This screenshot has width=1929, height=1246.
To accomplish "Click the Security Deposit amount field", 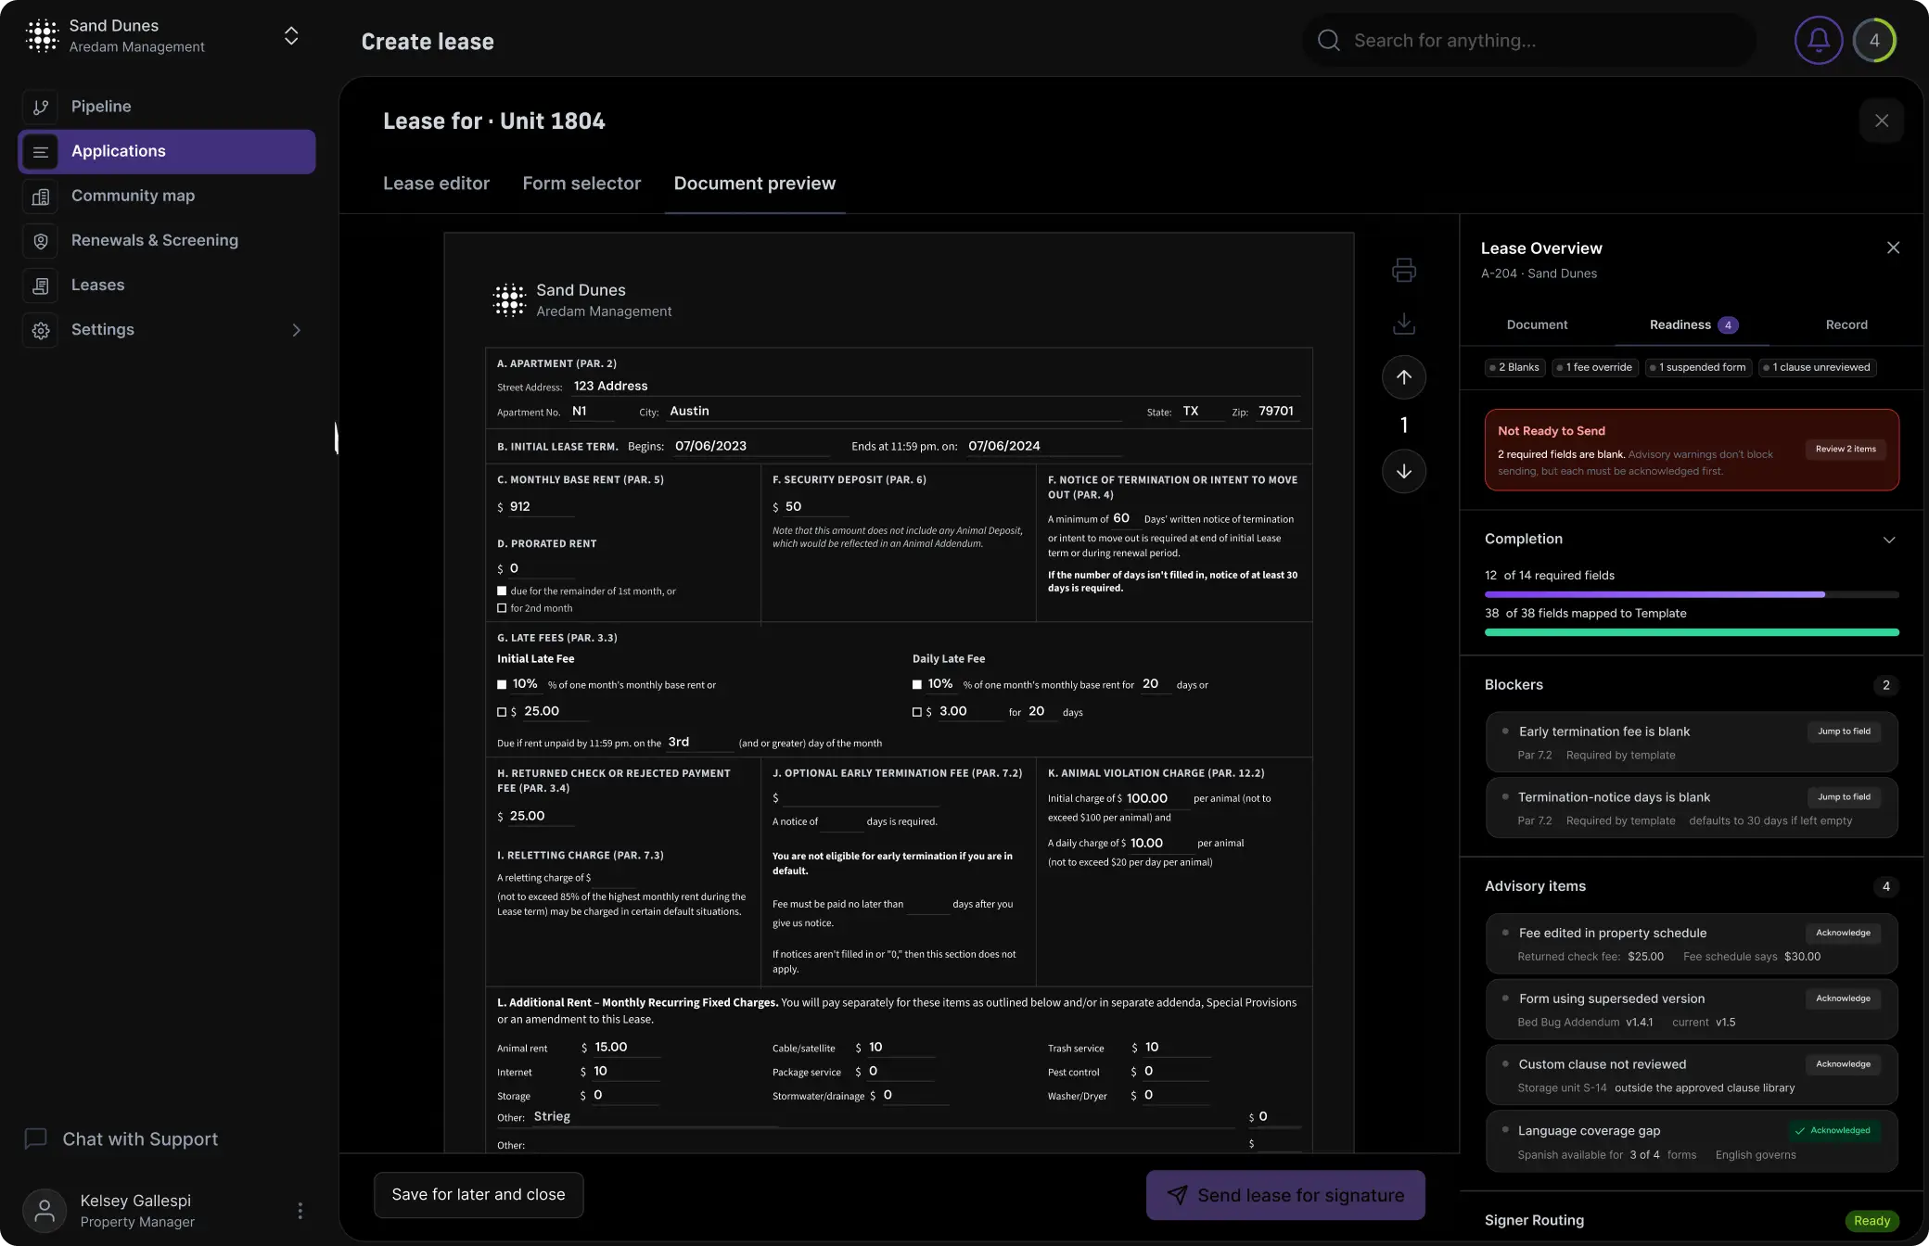I will 816,507.
